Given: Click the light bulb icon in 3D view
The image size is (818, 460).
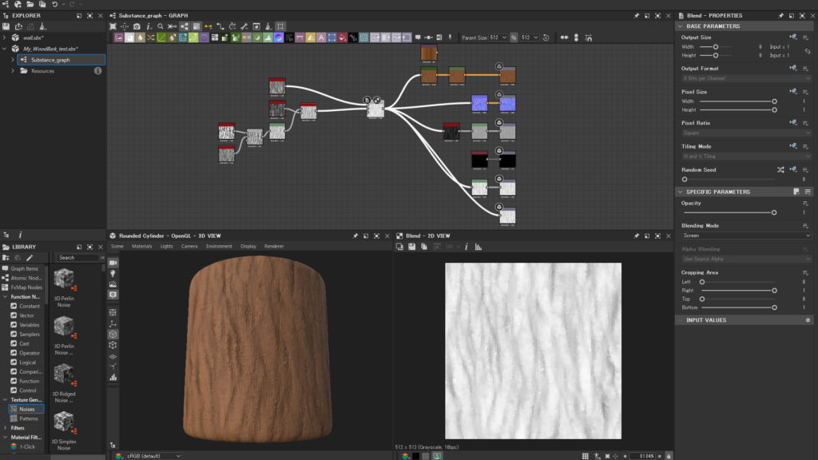Looking at the screenshot, I should [113, 273].
